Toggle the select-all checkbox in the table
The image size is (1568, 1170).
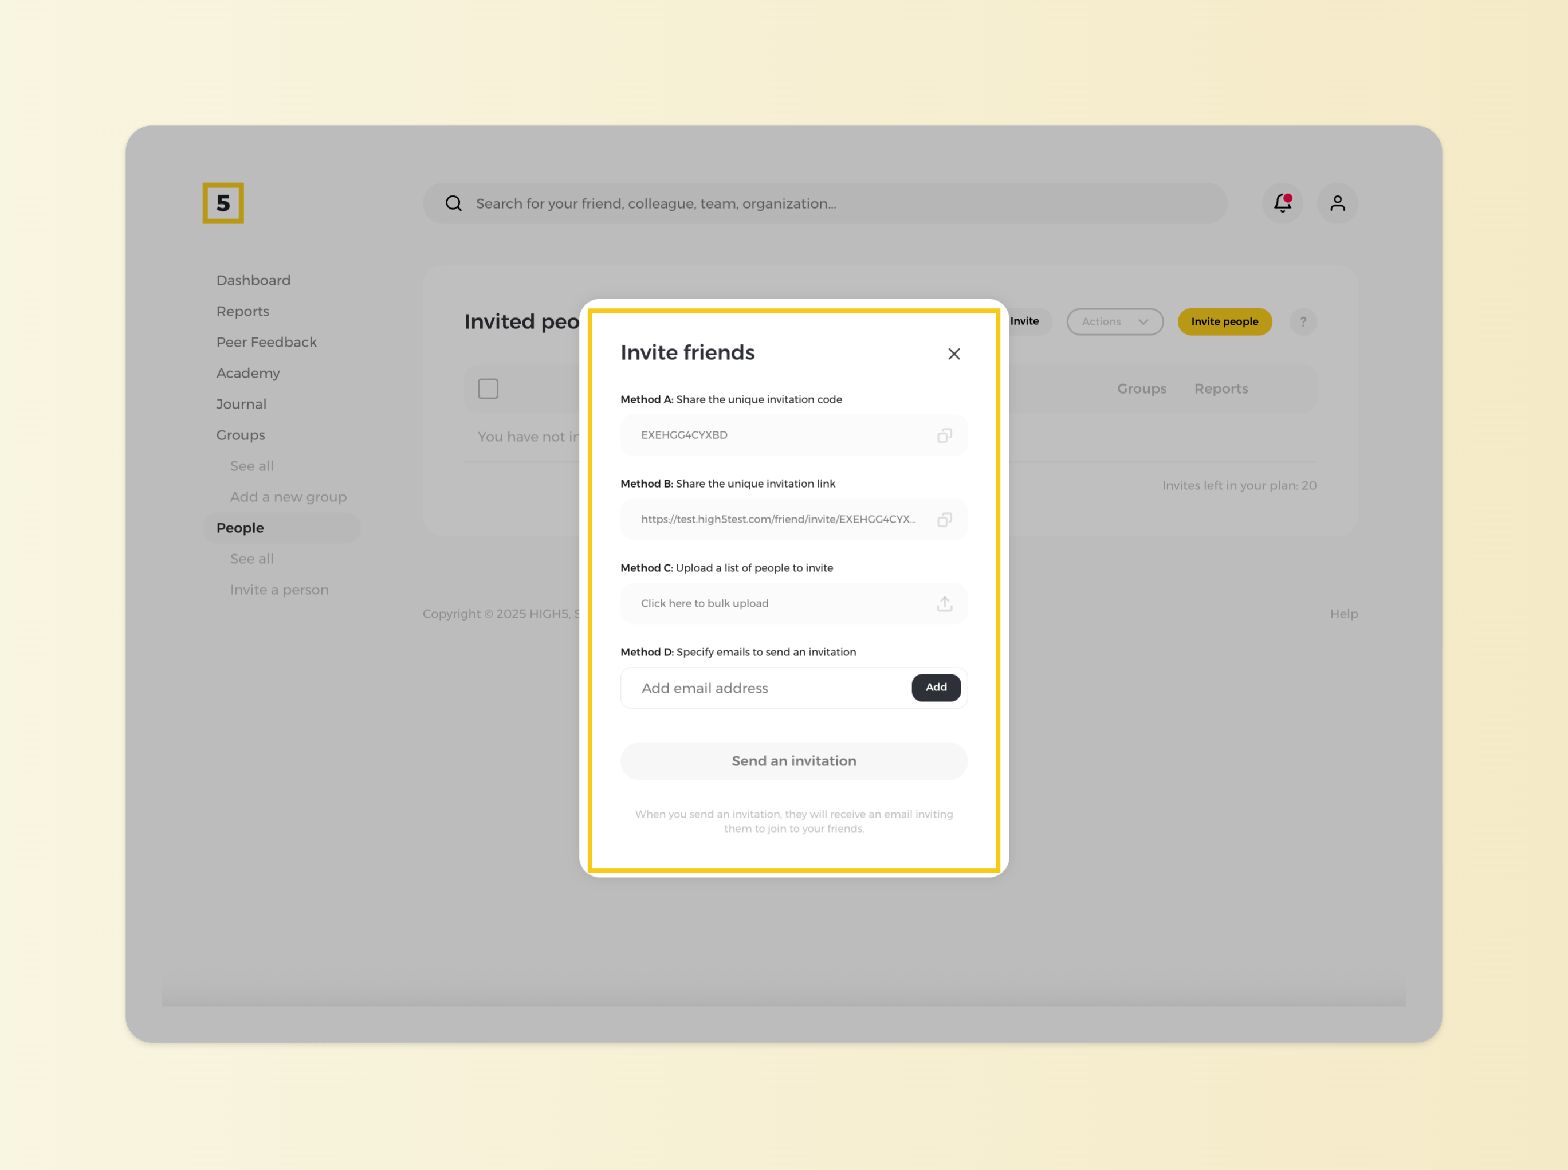click(x=488, y=388)
